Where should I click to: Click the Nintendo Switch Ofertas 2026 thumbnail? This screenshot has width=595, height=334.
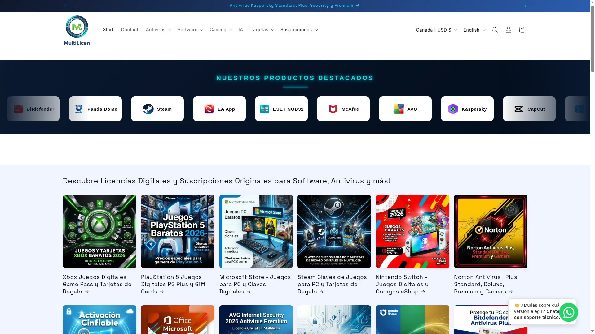[412, 231]
